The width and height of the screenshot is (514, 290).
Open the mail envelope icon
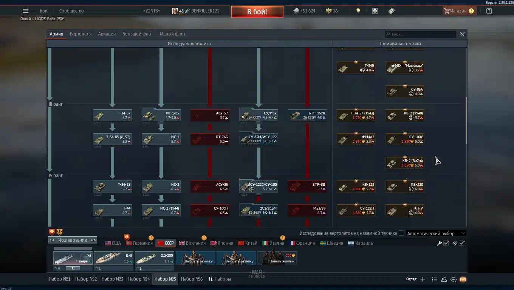pyautogui.click(x=463, y=279)
